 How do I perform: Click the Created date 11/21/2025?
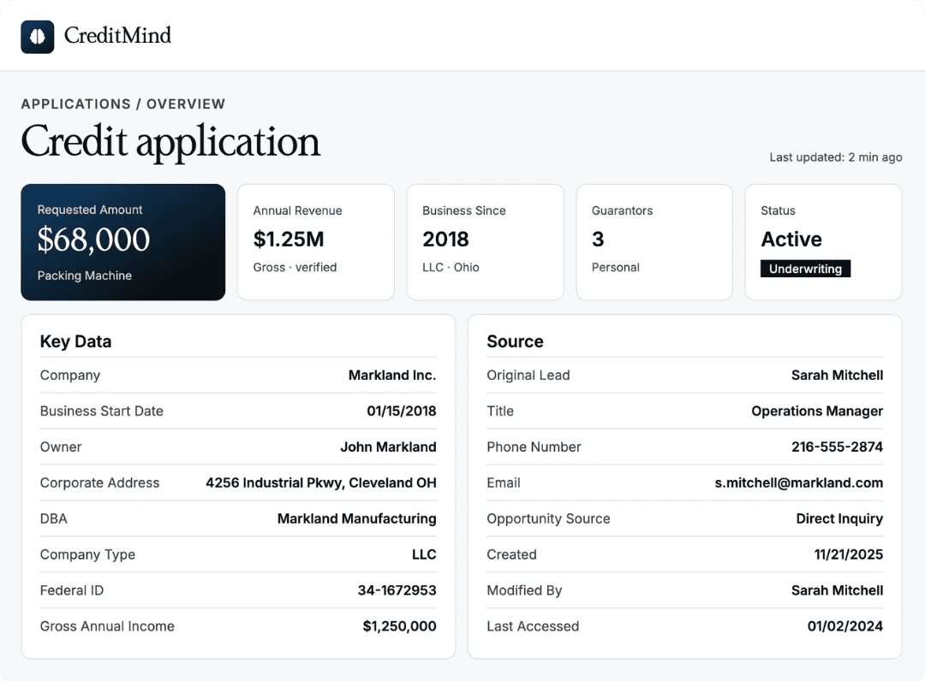click(848, 554)
